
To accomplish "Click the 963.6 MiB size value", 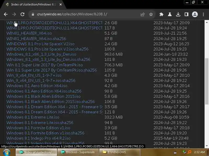I will [x=114, y=54].
